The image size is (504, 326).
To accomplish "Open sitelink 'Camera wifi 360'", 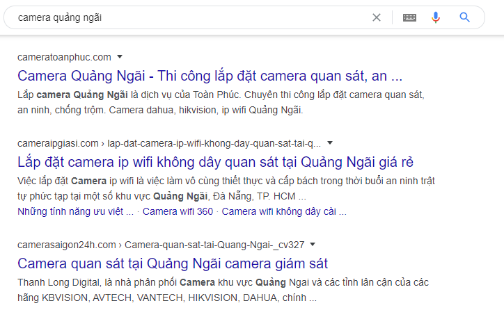I will pos(178,211).
